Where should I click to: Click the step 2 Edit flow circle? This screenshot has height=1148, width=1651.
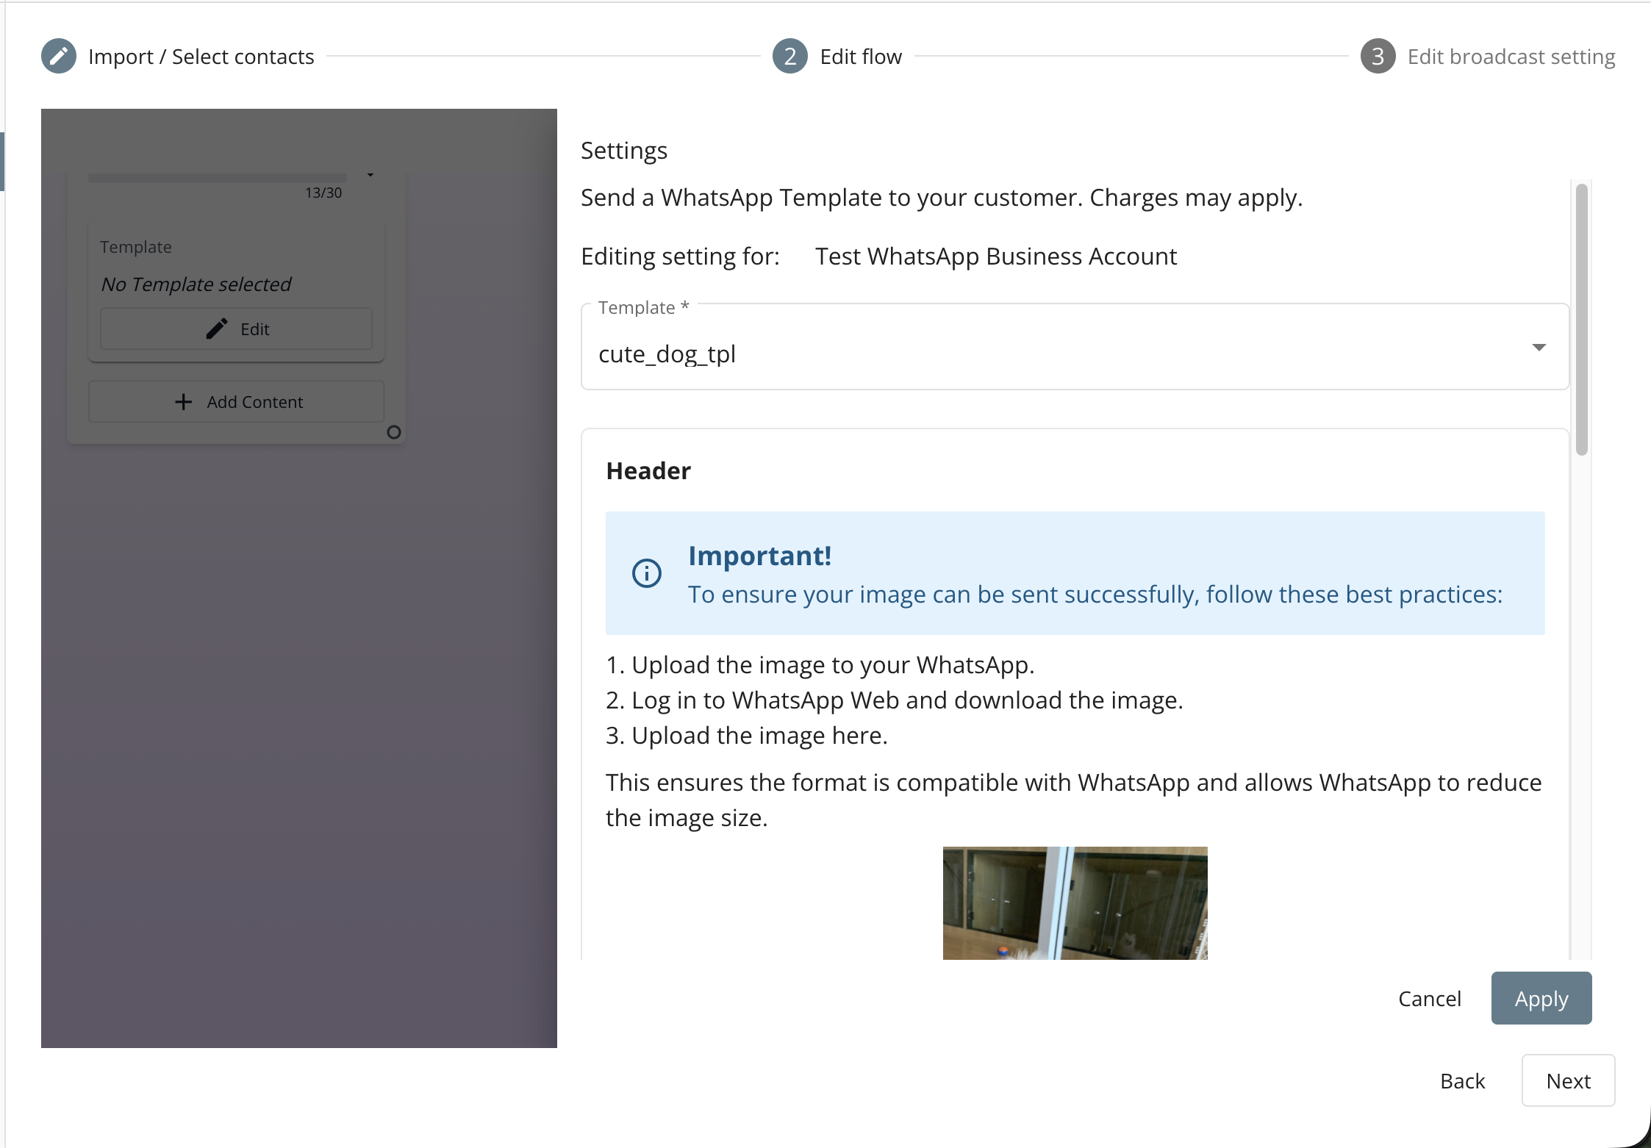pos(790,56)
